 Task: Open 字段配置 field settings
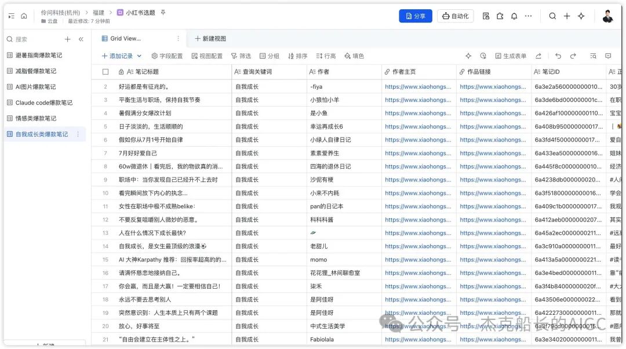click(167, 56)
